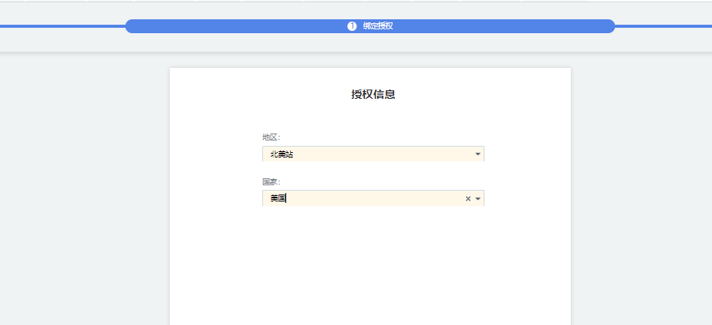Click the gray background right of the card
712x325 pixels.
(640, 193)
